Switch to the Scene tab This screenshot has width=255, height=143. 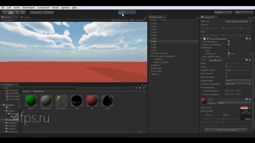click(25, 17)
